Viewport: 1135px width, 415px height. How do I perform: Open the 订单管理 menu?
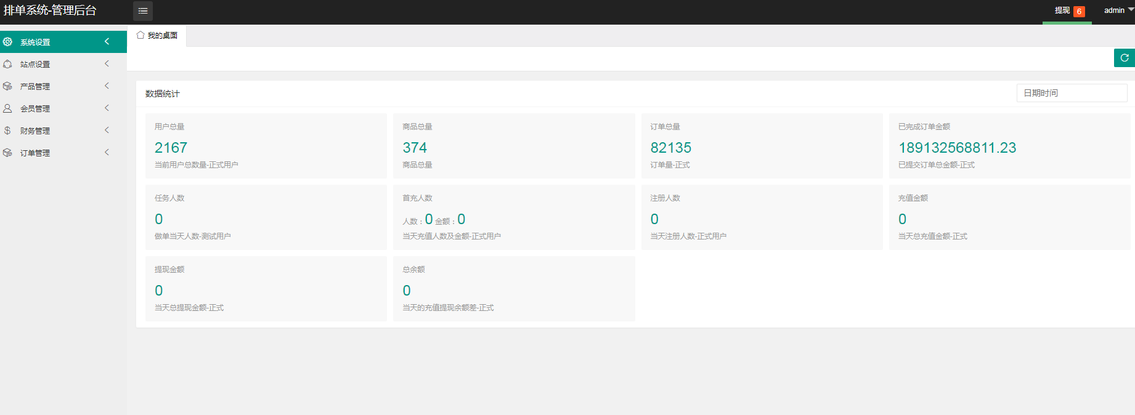coord(63,153)
